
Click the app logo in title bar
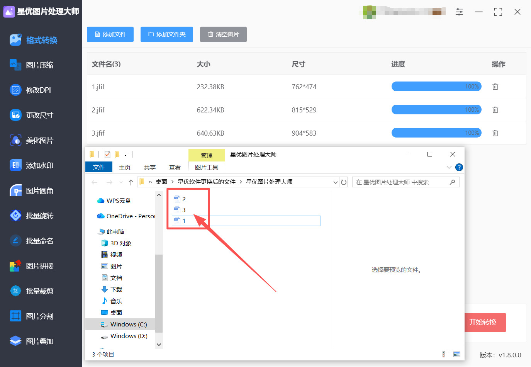(9, 12)
